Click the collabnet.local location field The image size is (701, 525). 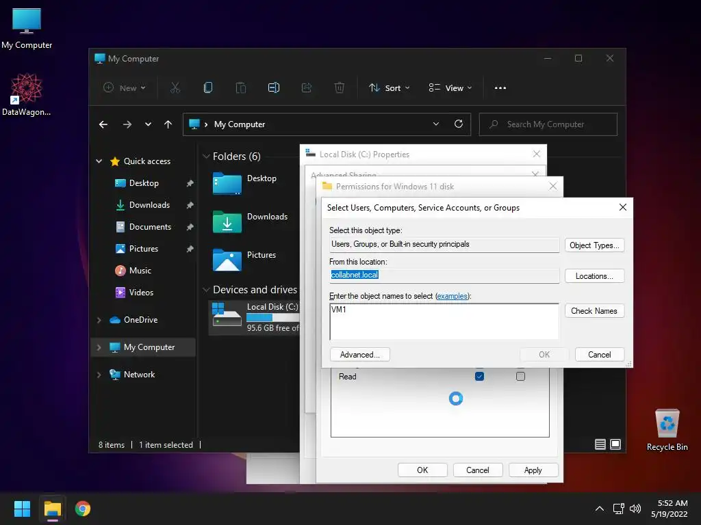[444, 275]
